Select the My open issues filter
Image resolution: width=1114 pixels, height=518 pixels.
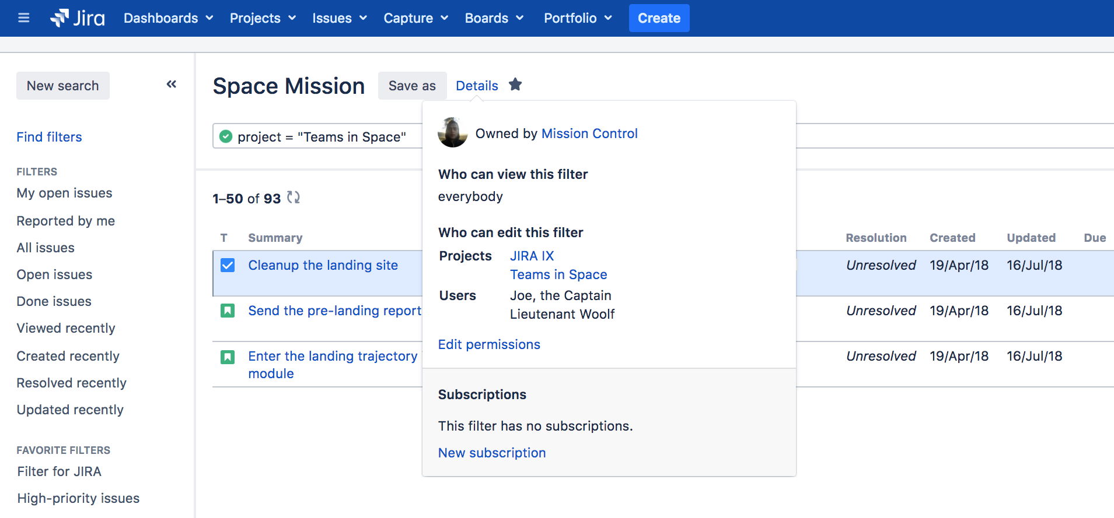tap(65, 193)
